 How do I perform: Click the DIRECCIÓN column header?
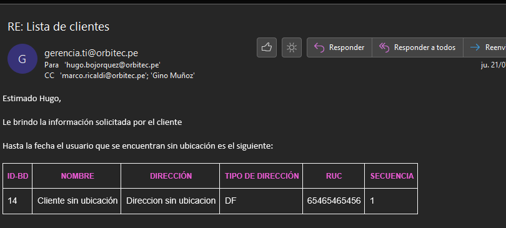171,176
